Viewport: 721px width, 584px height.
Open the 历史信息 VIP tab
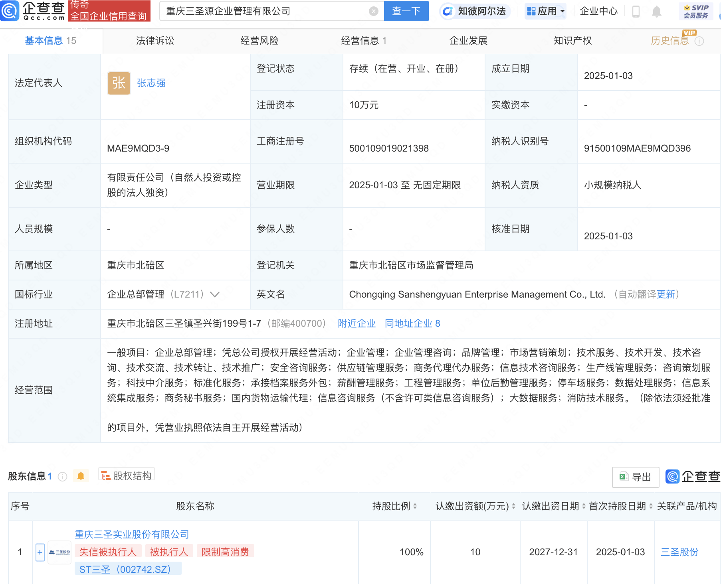[x=670, y=41]
